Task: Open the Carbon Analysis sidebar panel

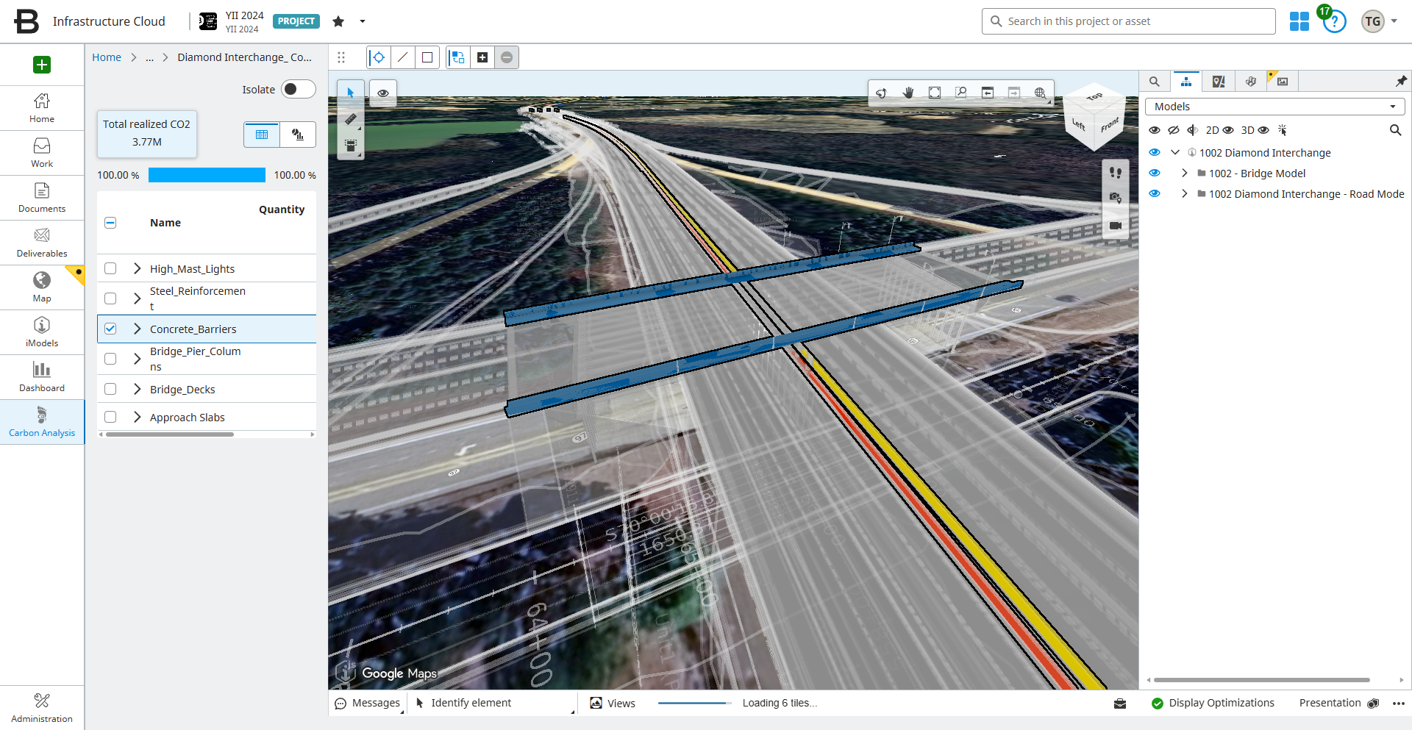Action: click(42, 421)
